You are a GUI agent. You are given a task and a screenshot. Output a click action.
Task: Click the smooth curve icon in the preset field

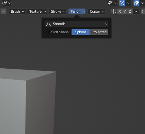pyautogui.click(x=48, y=24)
